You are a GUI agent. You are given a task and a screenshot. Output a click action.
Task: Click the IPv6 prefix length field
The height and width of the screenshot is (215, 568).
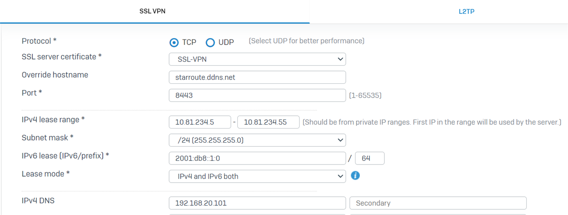pyautogui.click(x=370, y=158)
